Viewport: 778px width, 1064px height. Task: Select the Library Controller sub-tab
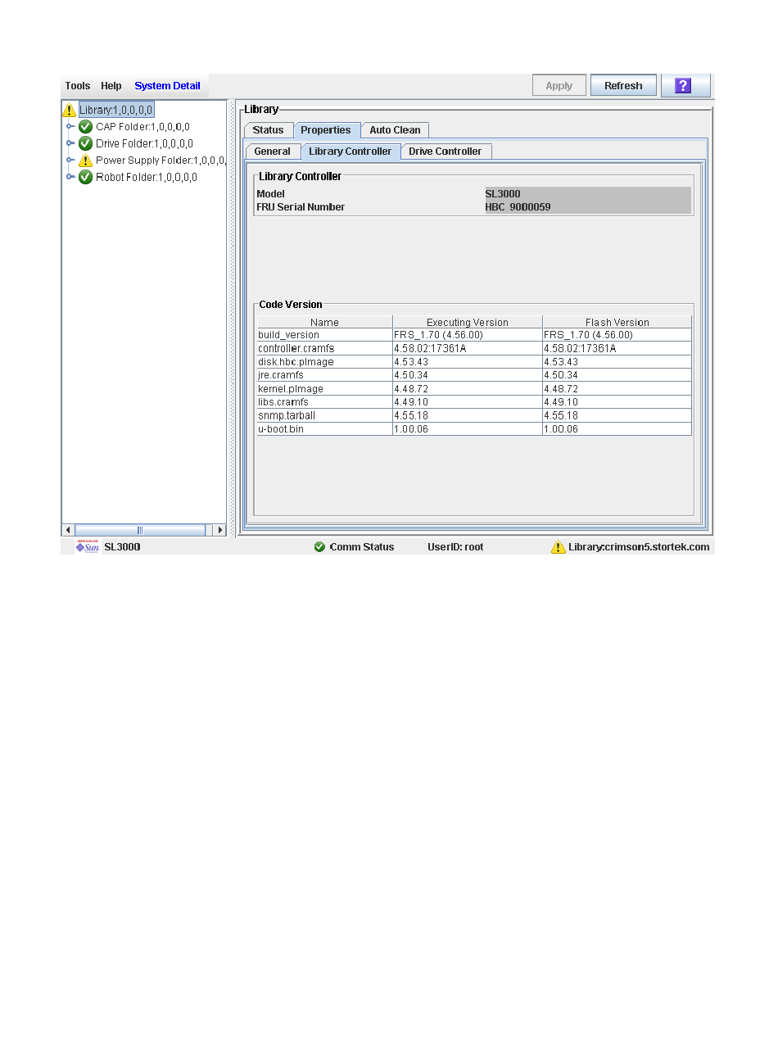[351, 152]
